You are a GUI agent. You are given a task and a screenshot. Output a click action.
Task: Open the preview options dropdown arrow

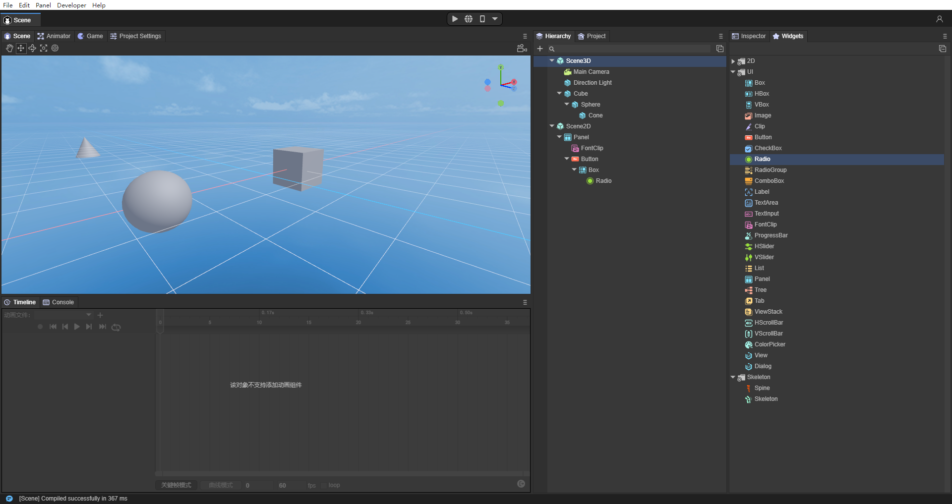[x=495, y=19]
